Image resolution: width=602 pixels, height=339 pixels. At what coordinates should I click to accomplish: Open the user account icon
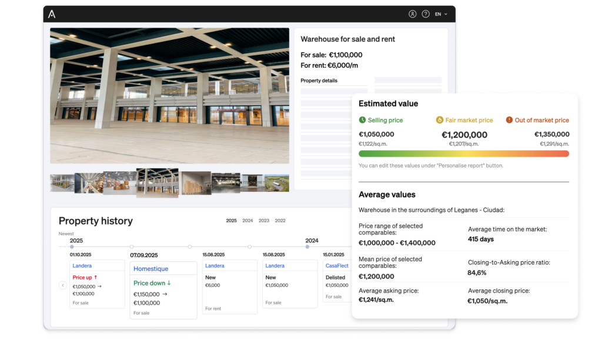point(413,14)
